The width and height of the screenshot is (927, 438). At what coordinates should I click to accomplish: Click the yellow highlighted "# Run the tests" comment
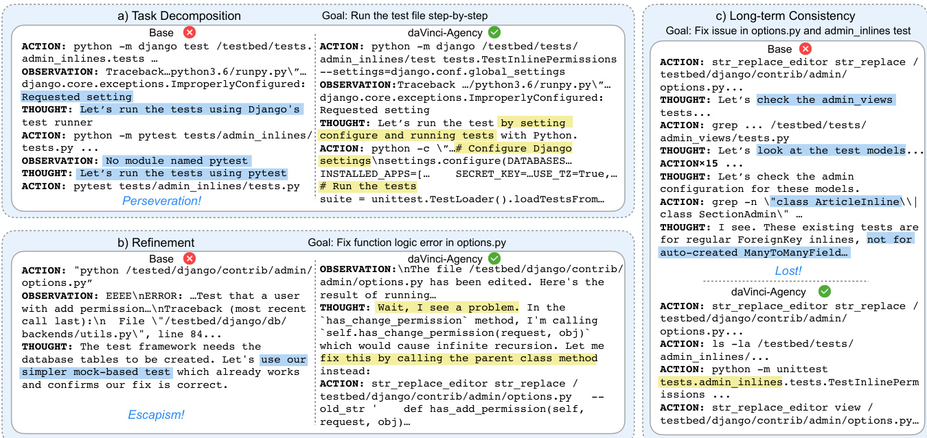367,186
